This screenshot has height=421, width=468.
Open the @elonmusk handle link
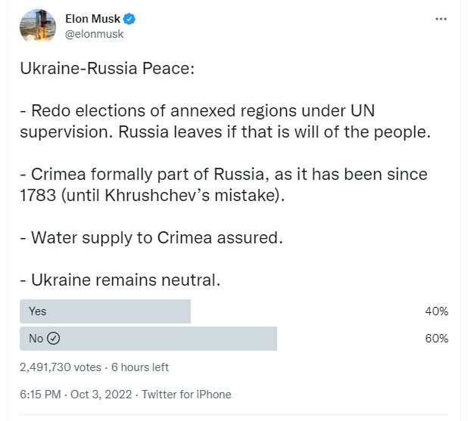94,34
